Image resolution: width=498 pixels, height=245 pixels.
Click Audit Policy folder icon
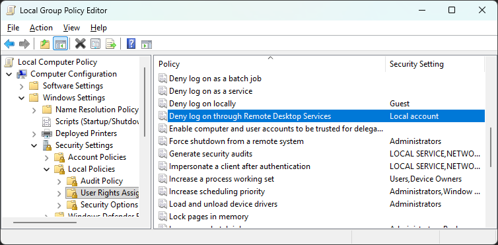pyautogui.click(x=72, y=181)
